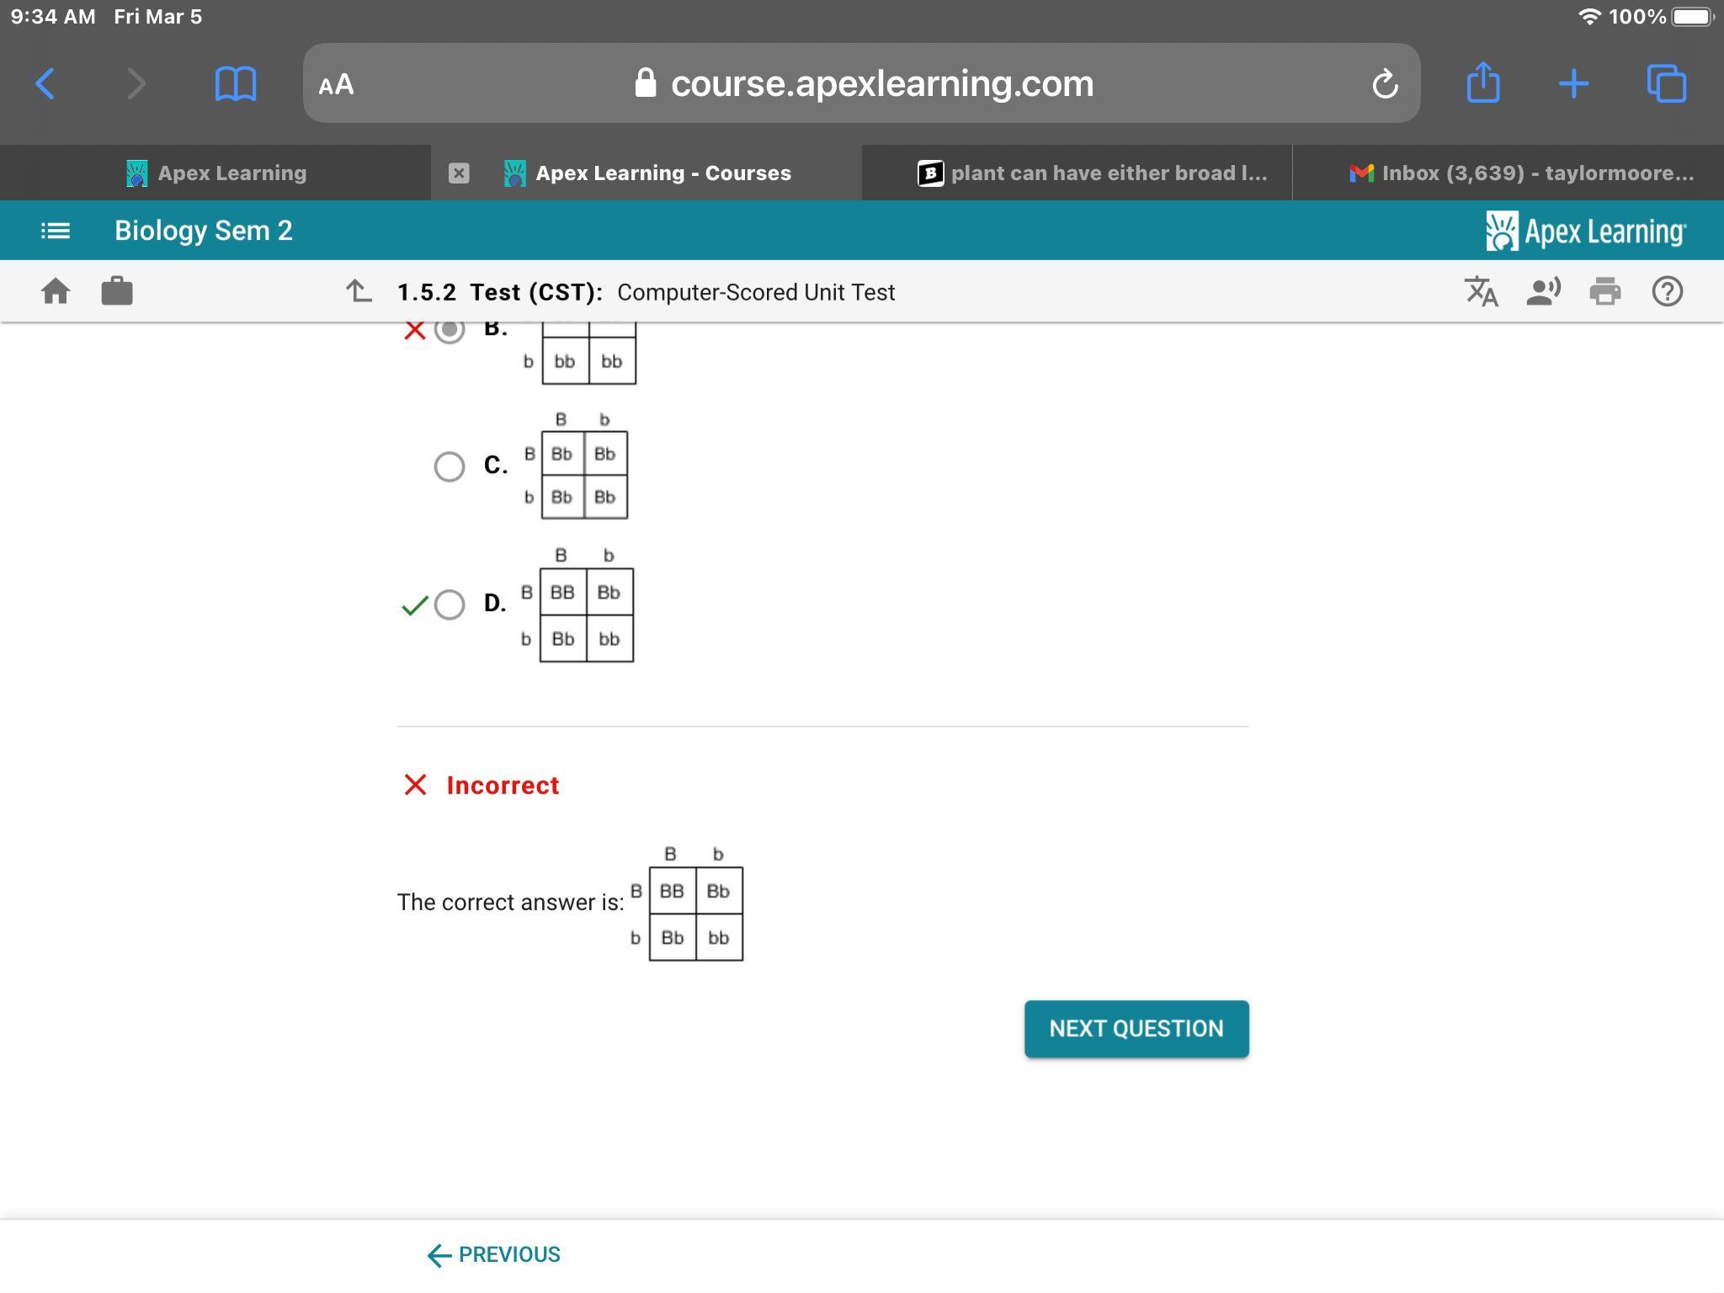This screenshot has width=1724, height=1293.
Task: Go to the PREVIOUS question link
Action: pos(494,1254)
